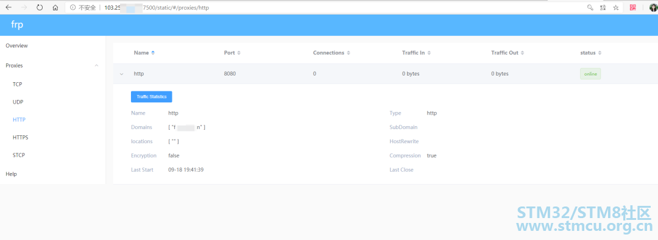Click the Traffic Out value 0 bytes

tap(500, 74)
